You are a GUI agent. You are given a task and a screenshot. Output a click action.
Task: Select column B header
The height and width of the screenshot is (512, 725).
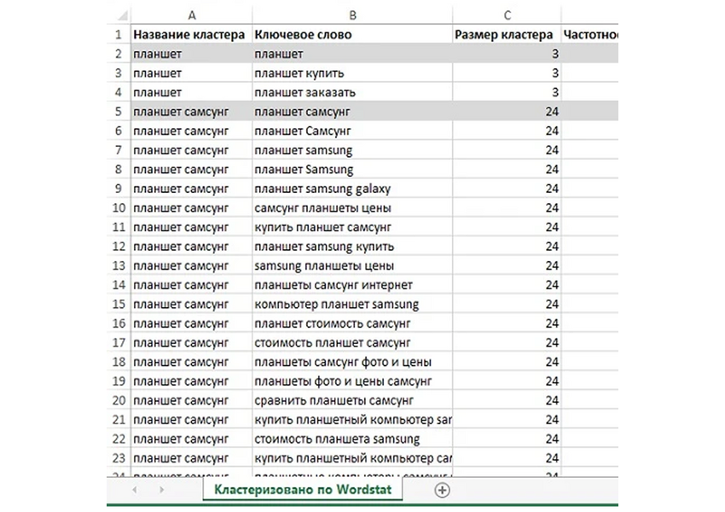click(x=351, y=15)
